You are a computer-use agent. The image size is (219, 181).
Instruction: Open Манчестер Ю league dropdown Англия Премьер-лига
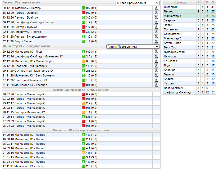point(133,47)
